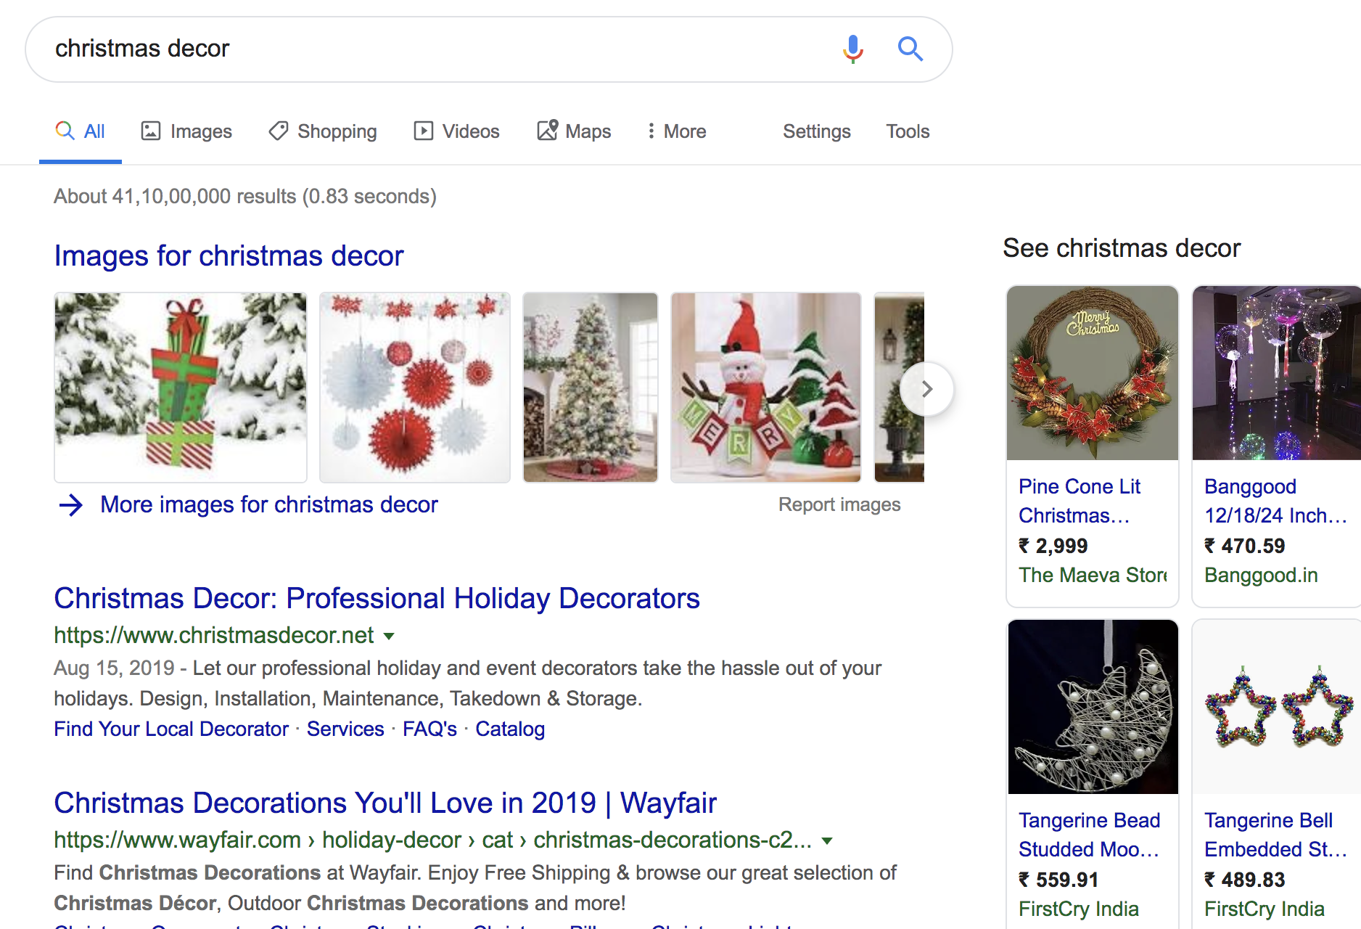Open Find Your Local Decorator sitelink
Image resolution: width=1361 pixels, height=929 pixels.
tap(171, 729)
